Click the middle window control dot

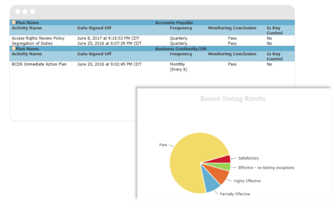[25, 11]
